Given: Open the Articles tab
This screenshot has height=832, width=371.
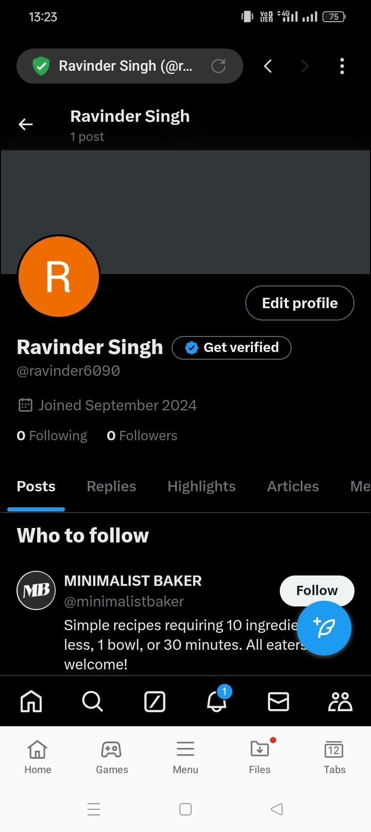Looking at the screenshot, I should click(293, 486).
